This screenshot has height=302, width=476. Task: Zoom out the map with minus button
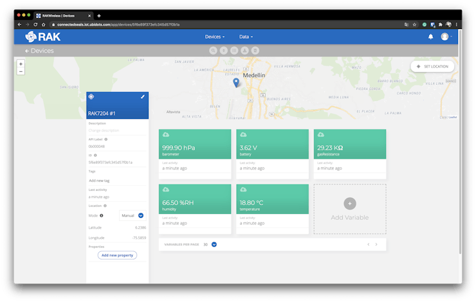21,71
